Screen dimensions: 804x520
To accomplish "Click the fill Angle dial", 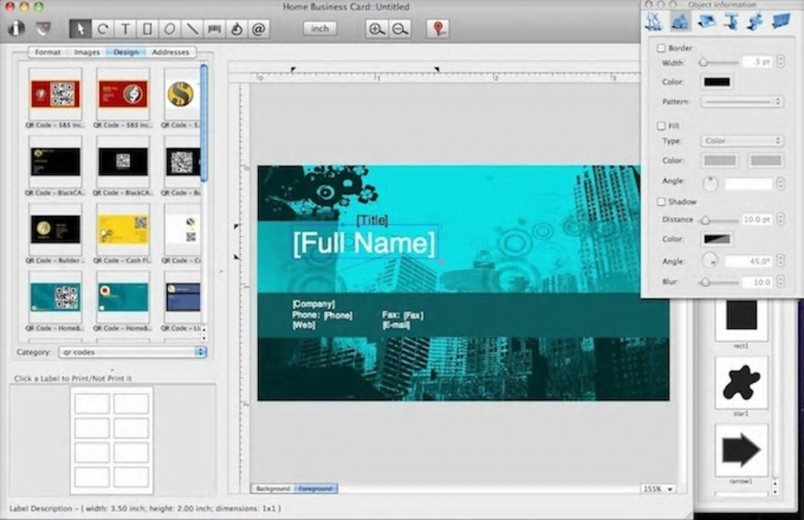I will point(710,183).
